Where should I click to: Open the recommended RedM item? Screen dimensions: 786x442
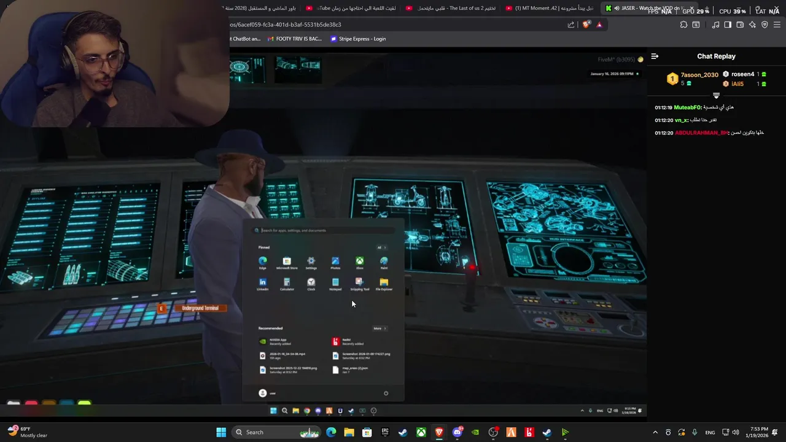(348, 341)
